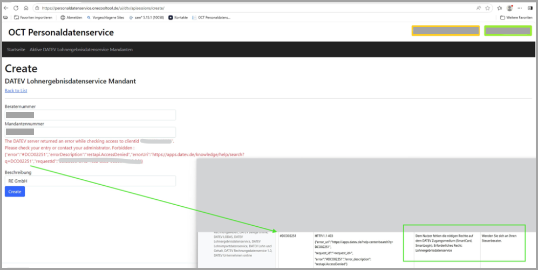The image size is (538, 270).
Task: Open the Abmelden bookmark
Action: pos(71,17)
